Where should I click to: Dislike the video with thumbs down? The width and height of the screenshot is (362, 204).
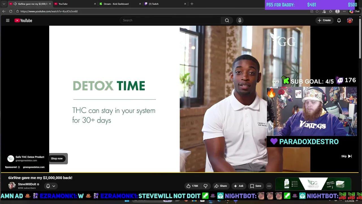pos(206,186)
